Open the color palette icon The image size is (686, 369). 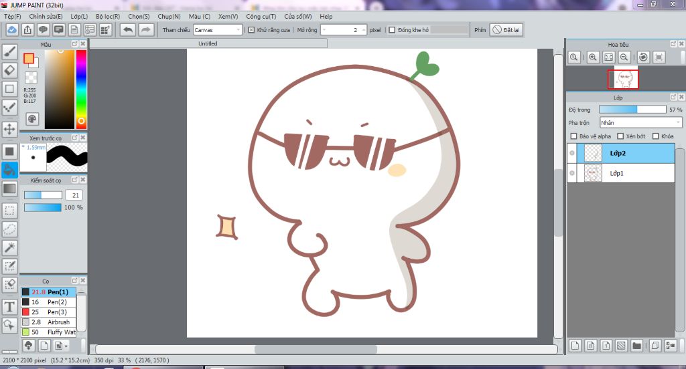point(32,119)
